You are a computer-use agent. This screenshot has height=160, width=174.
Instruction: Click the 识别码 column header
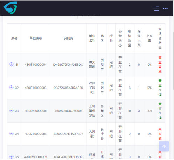click(x=68, y=38)
